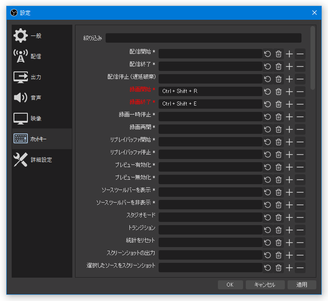The image size is (328, 301).
Task: Focus the プレビュー有効化 hotkey field
Action: point(210,167)
